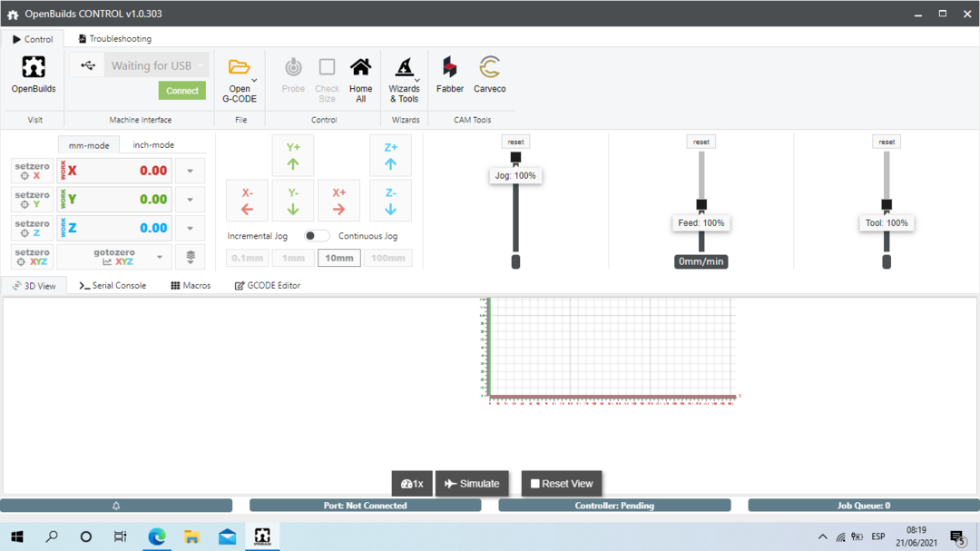This screenshot has width=980, height=551.
Task: Open the Fabber CAM tool
Action: [449, 69]
